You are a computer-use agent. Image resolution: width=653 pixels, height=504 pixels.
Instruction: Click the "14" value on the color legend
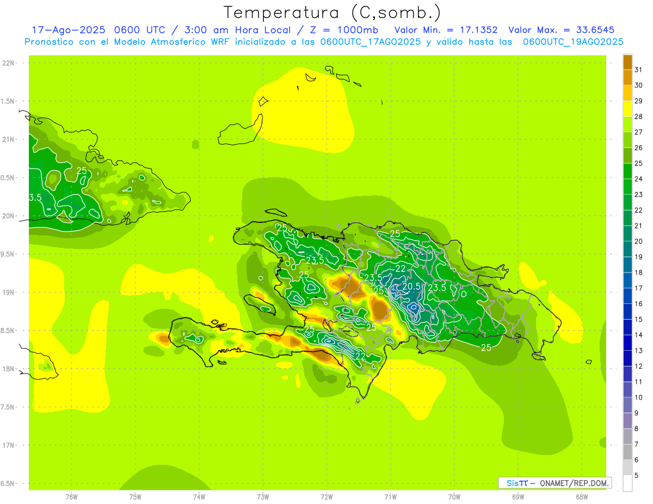[638, 335]
